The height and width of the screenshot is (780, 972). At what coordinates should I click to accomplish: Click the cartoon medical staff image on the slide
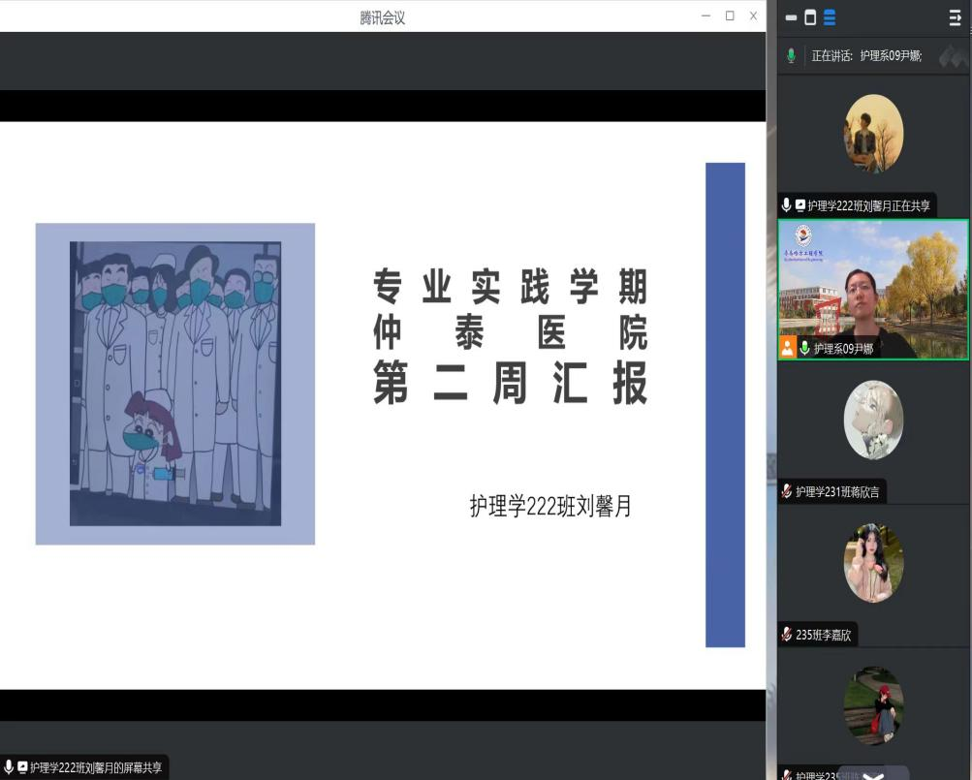pyautogui.click(x=175, y=384)
